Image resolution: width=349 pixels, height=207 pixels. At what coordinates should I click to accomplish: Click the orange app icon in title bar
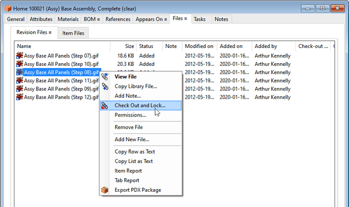(8, 9)
